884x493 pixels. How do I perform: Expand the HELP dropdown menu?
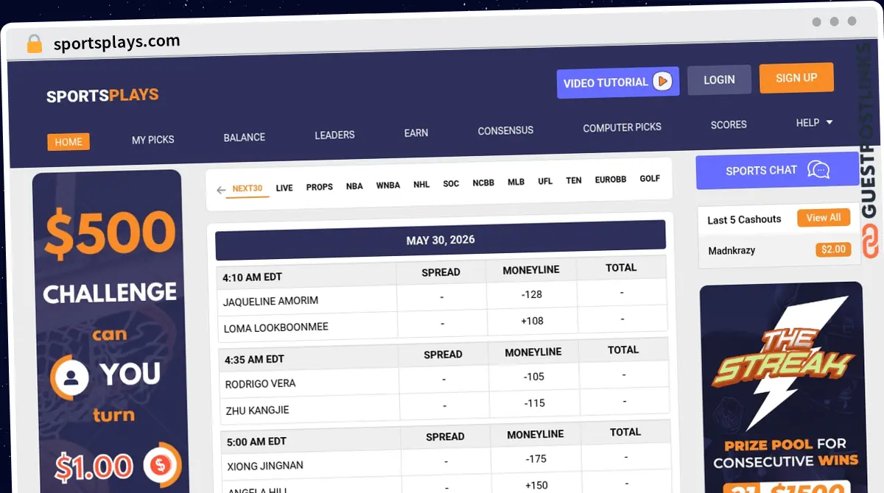pyautogui.click(x=814, y=122)
